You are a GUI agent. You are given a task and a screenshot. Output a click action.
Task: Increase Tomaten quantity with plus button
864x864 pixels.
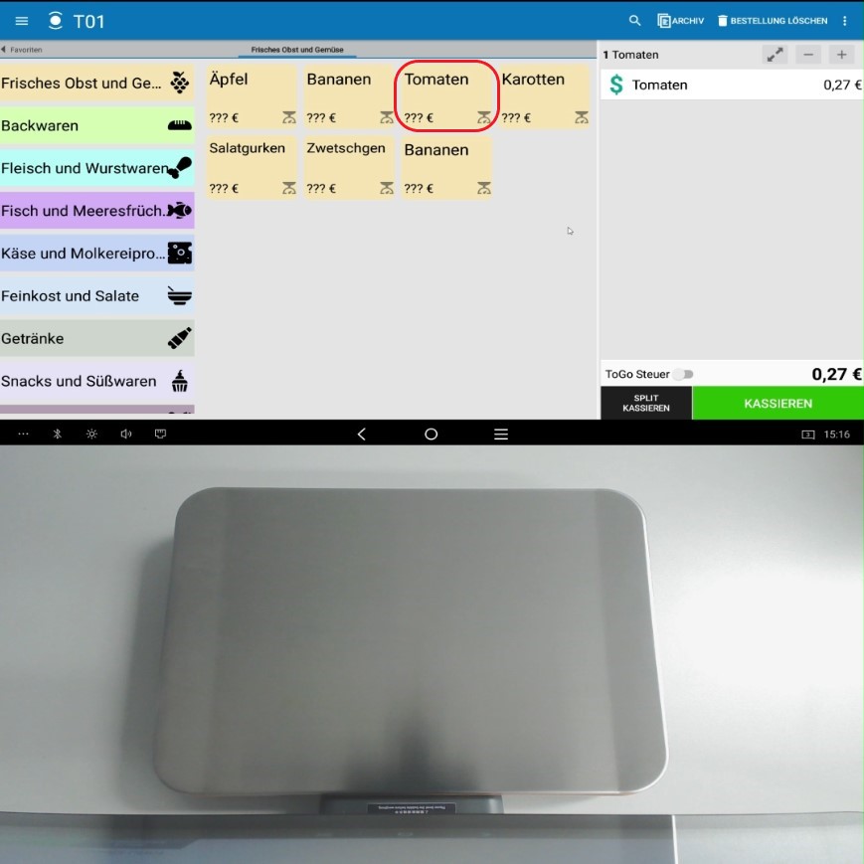842,56
